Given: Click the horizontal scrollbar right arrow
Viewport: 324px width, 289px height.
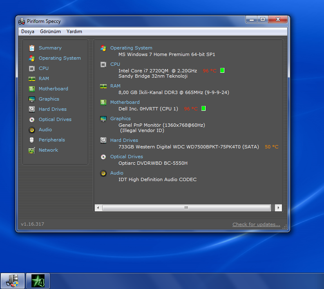Looking at the screenshot, I should [278, 208].
